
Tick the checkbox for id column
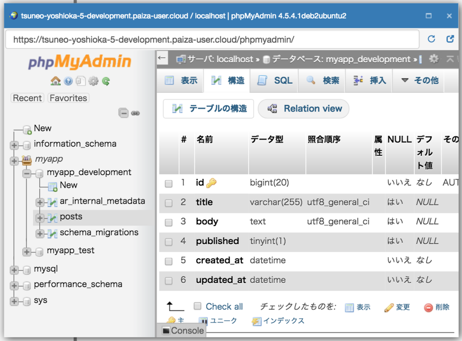[x=169, y=184]
